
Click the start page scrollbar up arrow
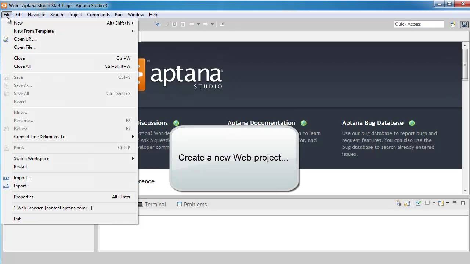465,45
